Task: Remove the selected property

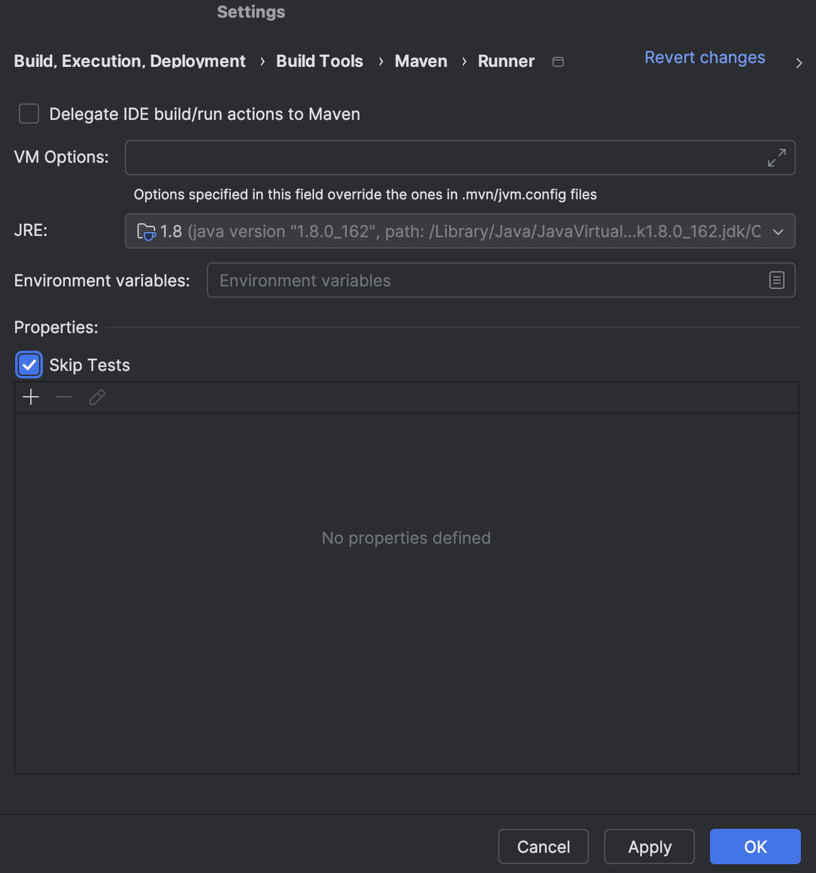Action: [64, 397]
